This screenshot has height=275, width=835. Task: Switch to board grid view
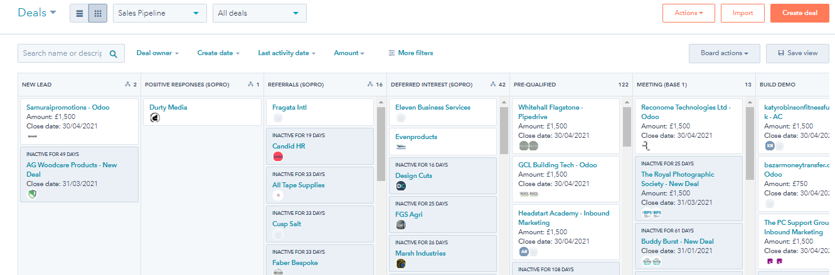[x=97, y=13]
